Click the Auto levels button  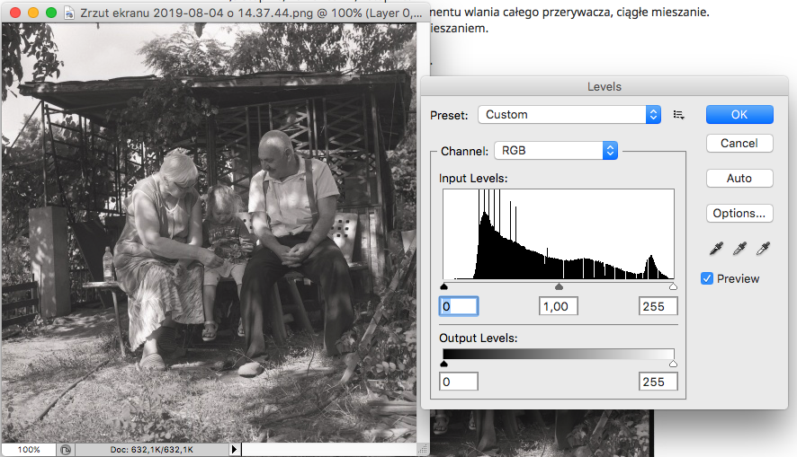[x=739, y=179]
